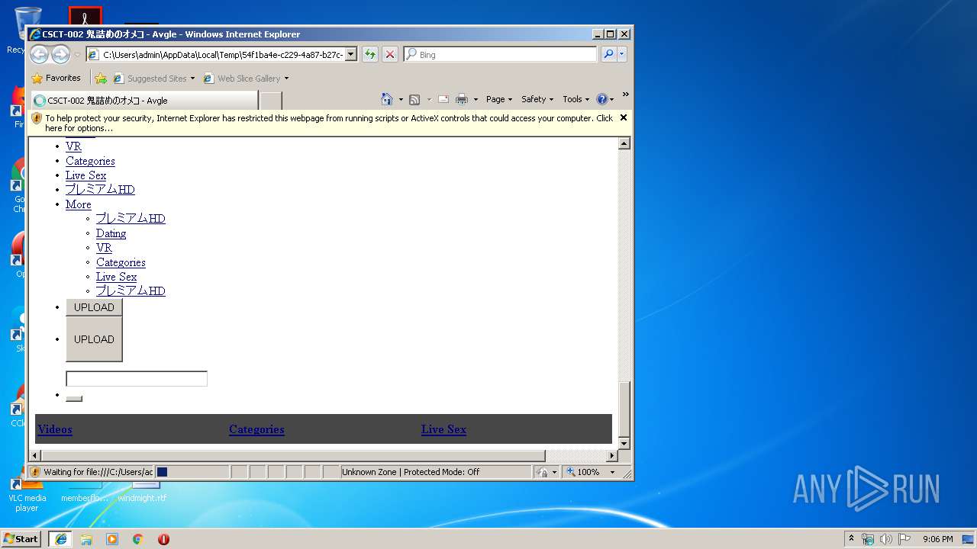
Task: Click the Back navigation arrow
Action: tap(39, 54)
